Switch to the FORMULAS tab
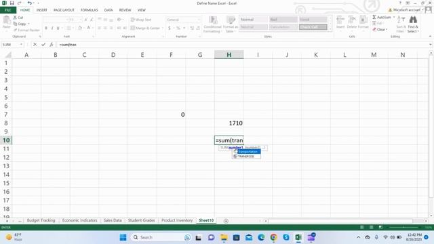Screen dimensions: 434x244 point(89,10)
